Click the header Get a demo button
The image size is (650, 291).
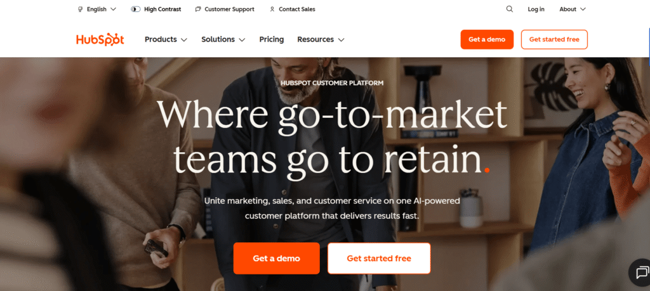487,40
